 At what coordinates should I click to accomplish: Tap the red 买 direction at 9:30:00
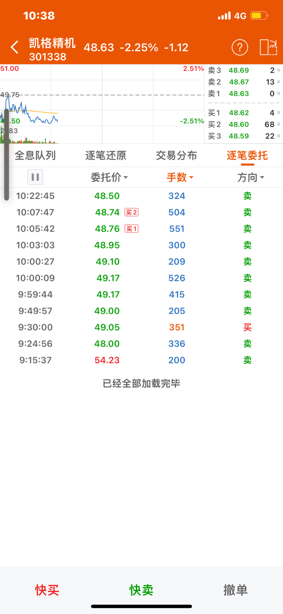(x=248, y=327)
